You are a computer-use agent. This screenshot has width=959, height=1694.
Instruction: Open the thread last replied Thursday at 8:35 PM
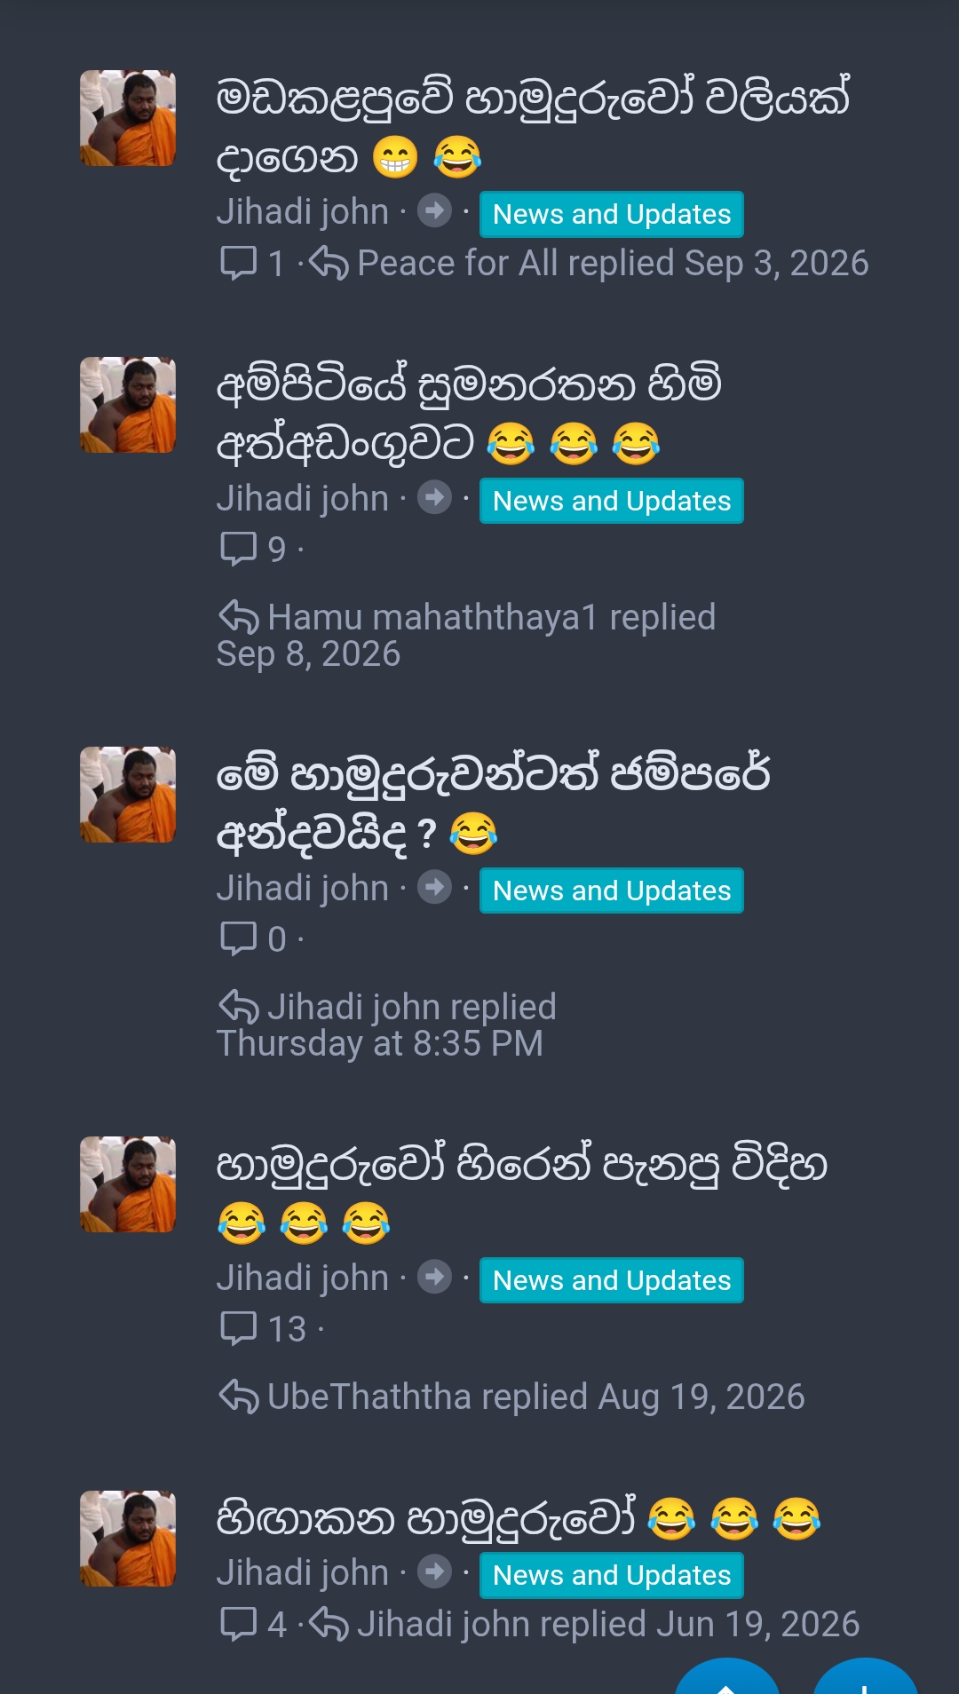pyautogui.click(x=494, y=803)
